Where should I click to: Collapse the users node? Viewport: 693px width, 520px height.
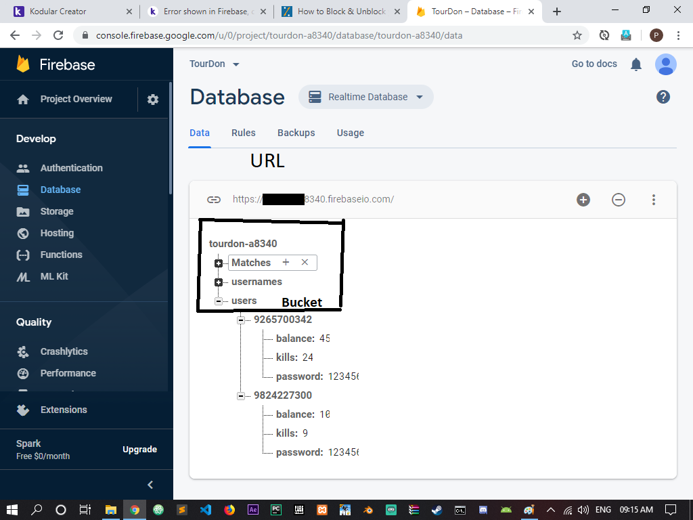[x=219, y=301]
